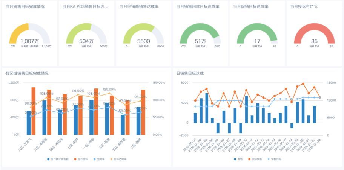344x170 pixels.
Task: Click the 120.00% data point label
Action: [109, 90]
